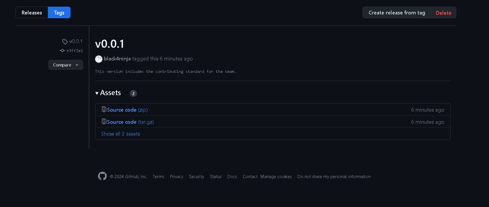Viewport: 489px width, 207px height.
Task: Collapse the Assets section triangle
Action: pos(97,93)
